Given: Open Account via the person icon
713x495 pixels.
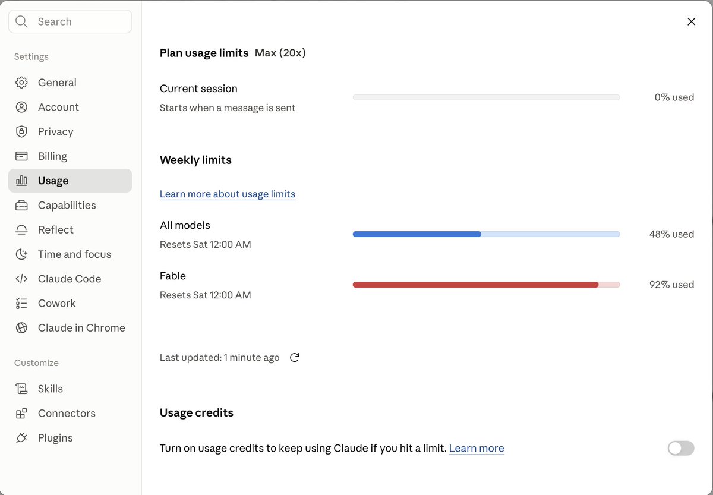Looking at the screenshot, I should [x=21, y=107].
